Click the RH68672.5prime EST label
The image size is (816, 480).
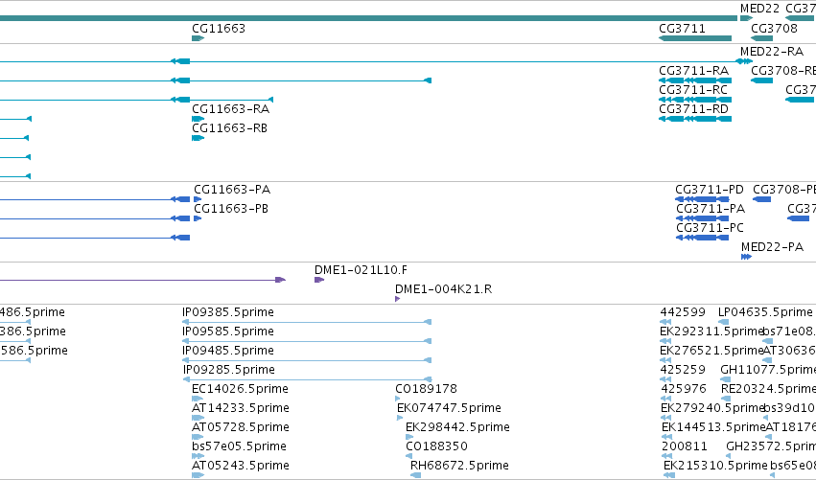[459, 466]
